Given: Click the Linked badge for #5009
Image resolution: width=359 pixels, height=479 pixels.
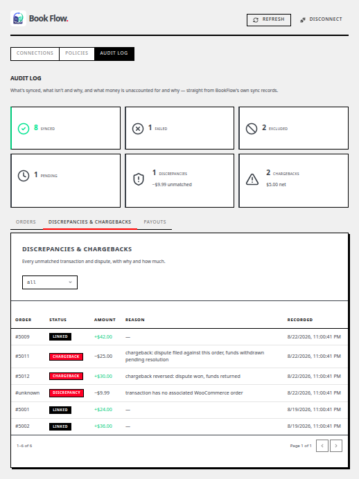Looking at the screenshot, I should 60,336.
